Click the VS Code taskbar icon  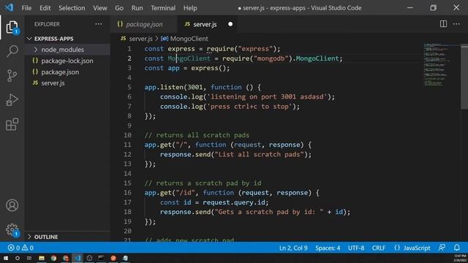coord(78,258)
